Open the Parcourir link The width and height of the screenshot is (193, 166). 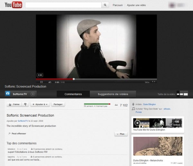[118, 5]
